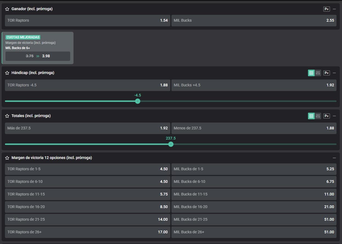
Task: Collapse the Margen de victoria 12 opciones section
Action: click(334, 158)
